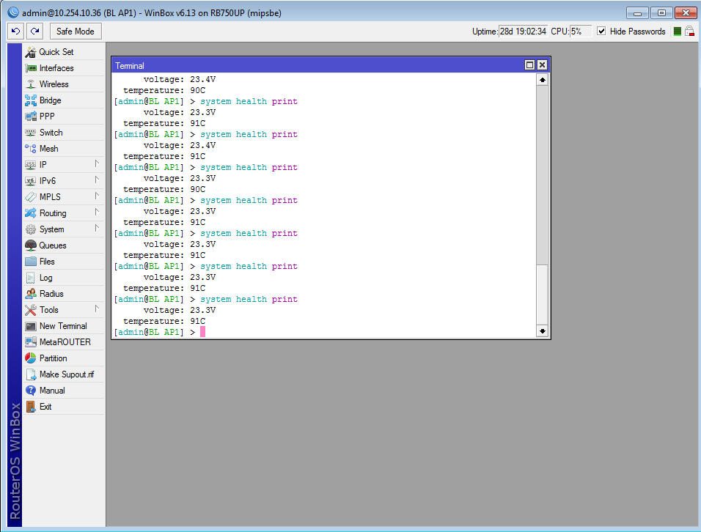701x532 pixels.
Task: Click the terminal scrollbar up arrow
Action: 542,80
